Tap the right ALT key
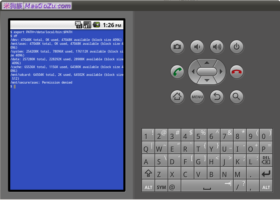The width and height of the screenshot is (280, 201). pos(266,186)
